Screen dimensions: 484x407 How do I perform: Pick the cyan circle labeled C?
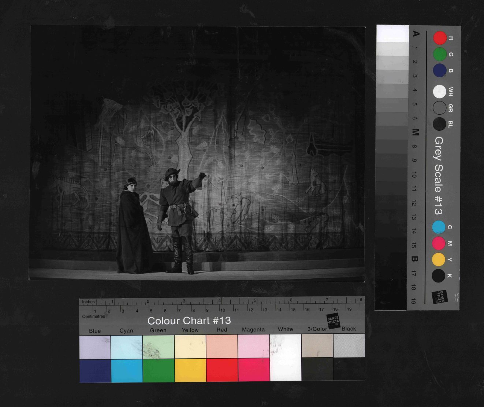pyautogui.click(x=439, y=227)
